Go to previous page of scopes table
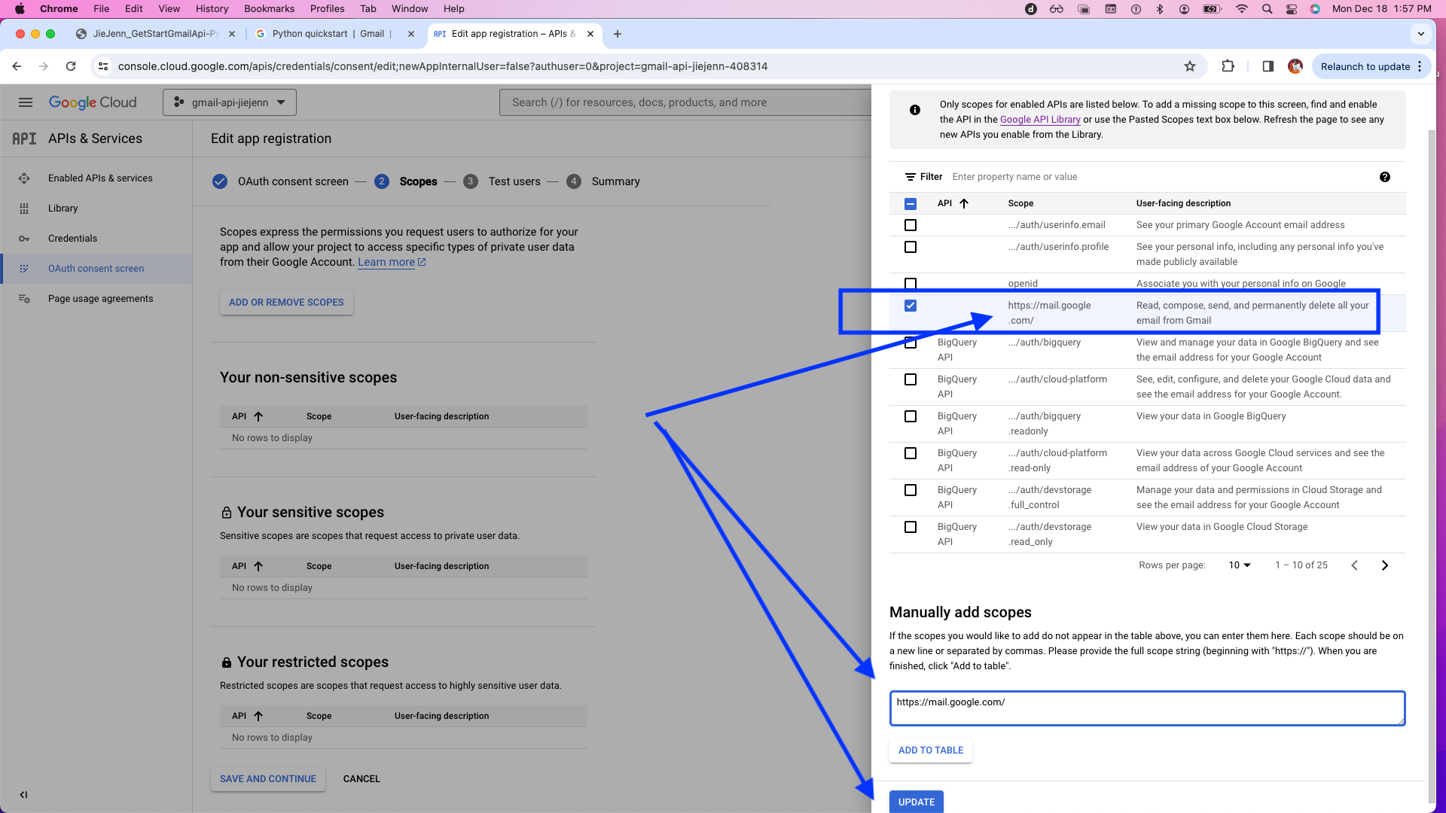The image size is (1446, 813). 1354,565
